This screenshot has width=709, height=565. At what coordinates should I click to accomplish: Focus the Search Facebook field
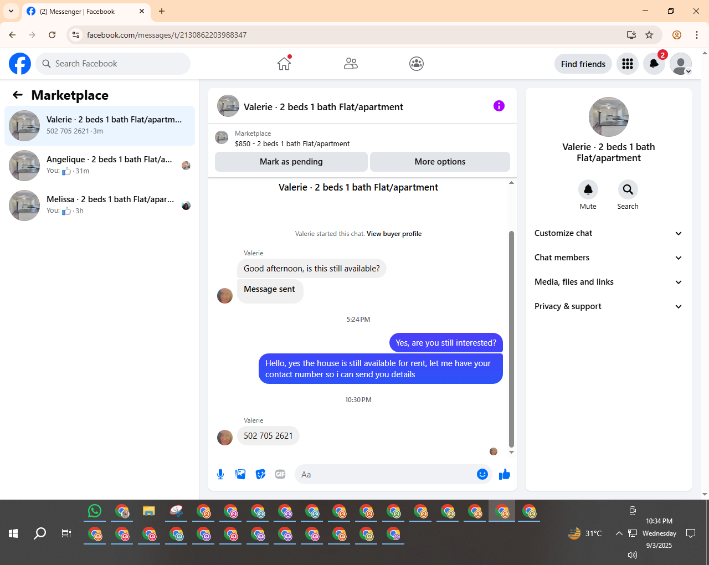coord(113,64)
